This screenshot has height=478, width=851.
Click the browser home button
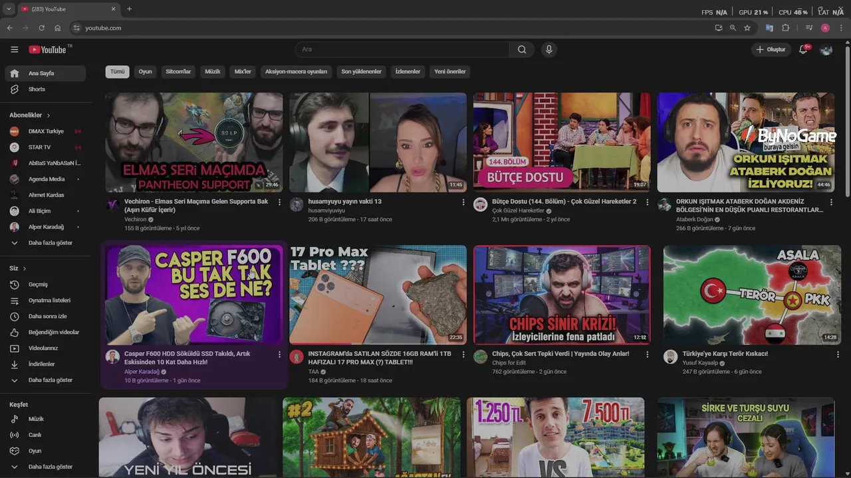tap(58, 28)
